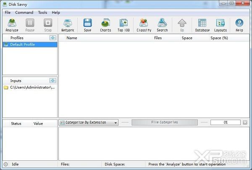Close the Disk Savvy window
This screenshot has width=252, height=170.
tap(243, 3)
